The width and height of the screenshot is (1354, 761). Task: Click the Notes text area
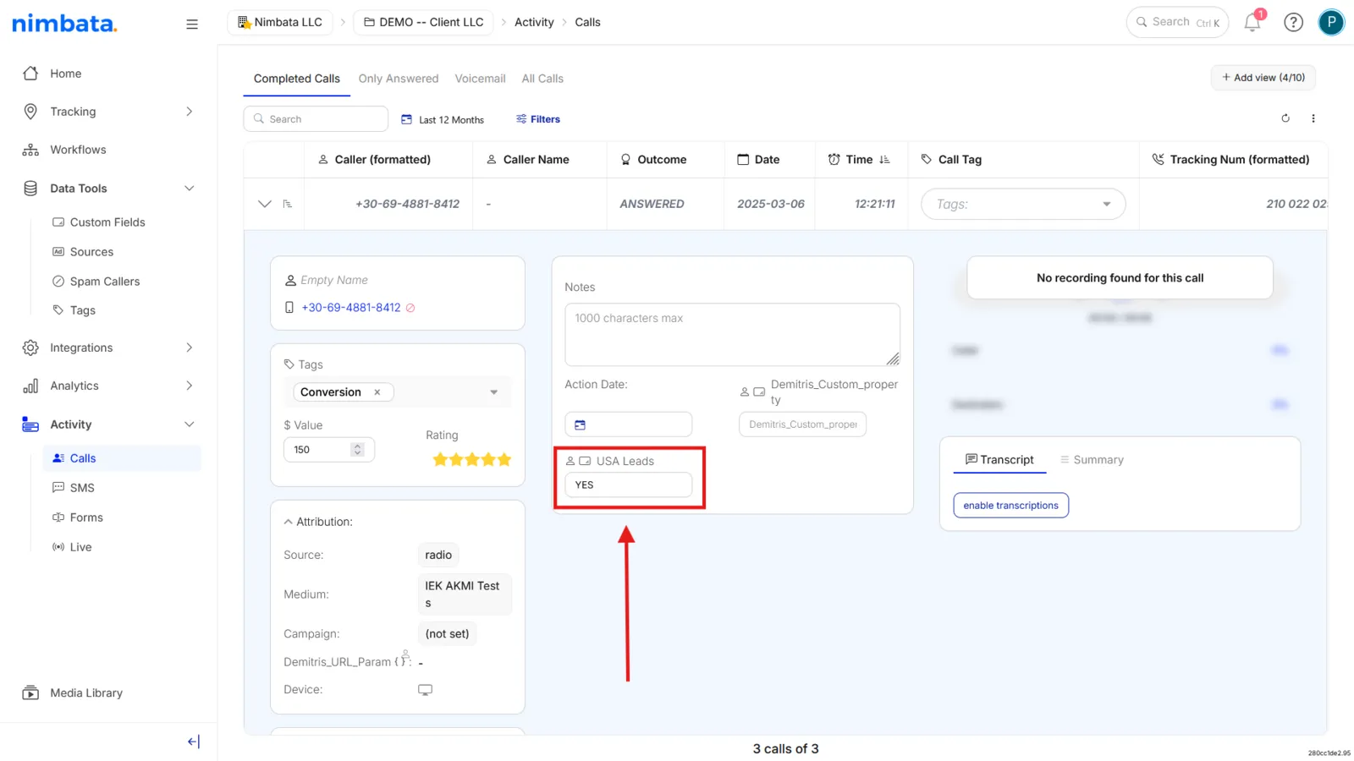click(732, 335)
